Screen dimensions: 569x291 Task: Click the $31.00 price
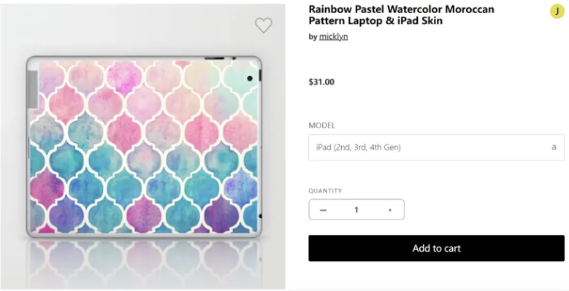(x=321, y=82)
